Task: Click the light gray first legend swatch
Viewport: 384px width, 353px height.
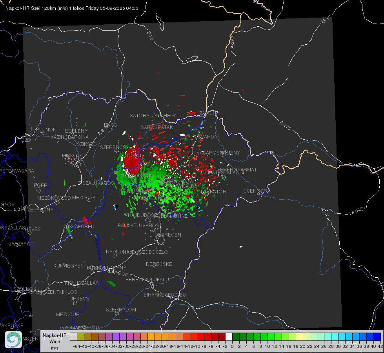Action: (x=73, y=337)
